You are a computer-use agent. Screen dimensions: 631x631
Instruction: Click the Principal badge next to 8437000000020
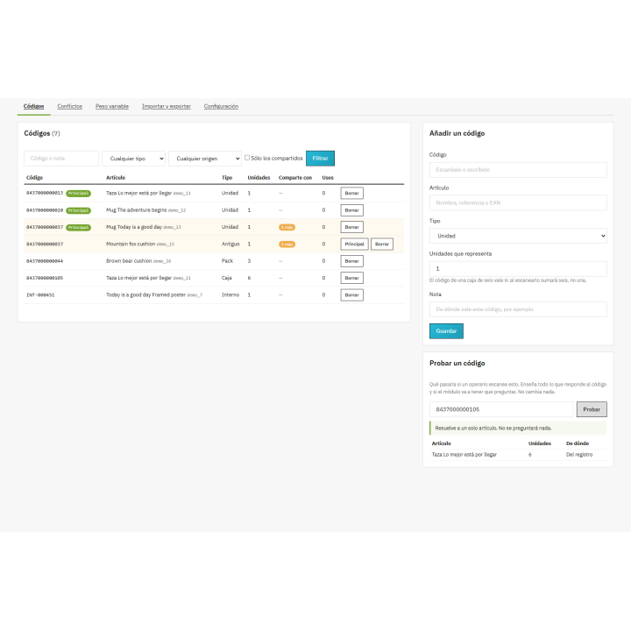79,210
